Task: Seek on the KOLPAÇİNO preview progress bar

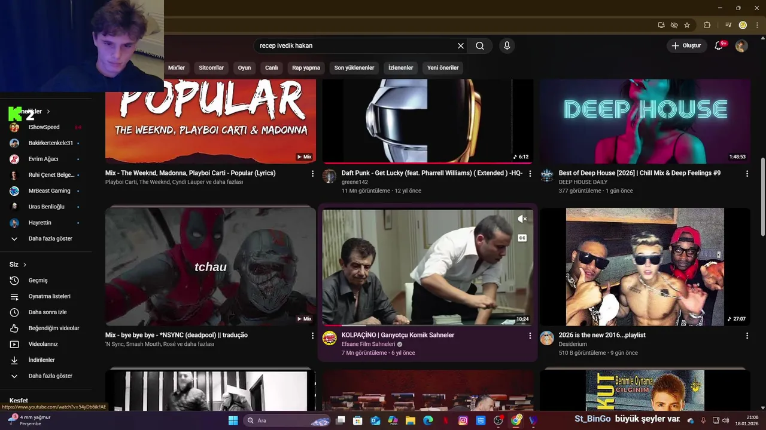Action: [428, 325]
